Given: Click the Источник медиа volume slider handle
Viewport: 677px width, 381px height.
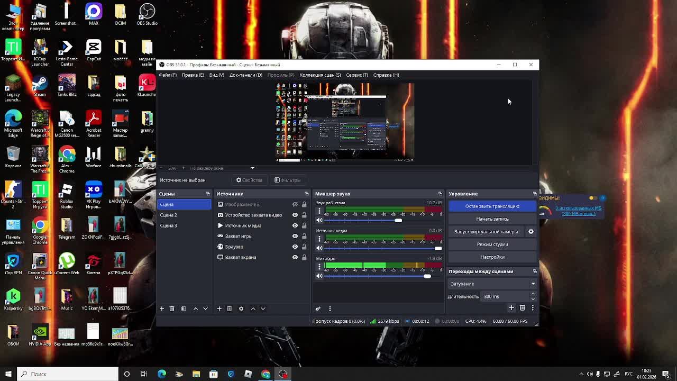Looking at the screenshot, I should click(438, 248).
